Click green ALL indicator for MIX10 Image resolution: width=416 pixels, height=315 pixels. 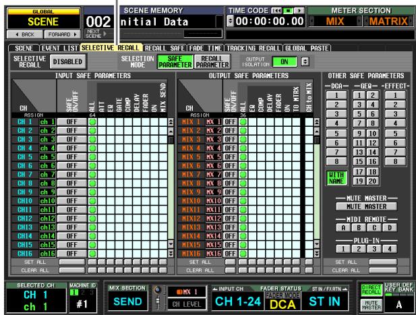pyautogui.click(x=243, y=201)
